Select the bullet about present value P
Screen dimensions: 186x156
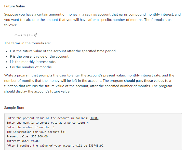point(39,56)
